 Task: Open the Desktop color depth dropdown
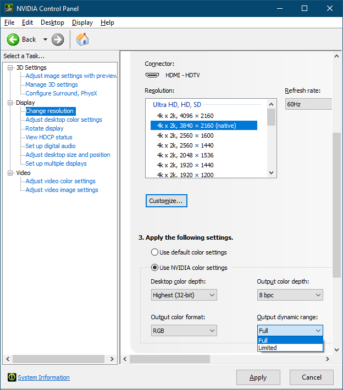coord(184,295)
